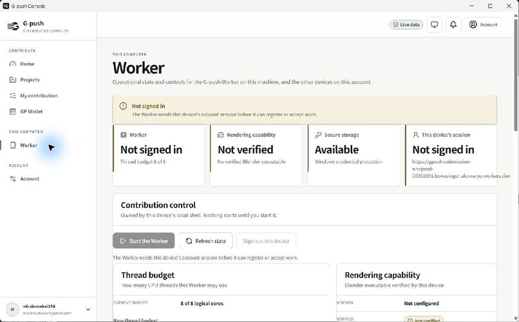Click Thread budget 8 of 8 text

pyautogui.click(x=143, y=162)
